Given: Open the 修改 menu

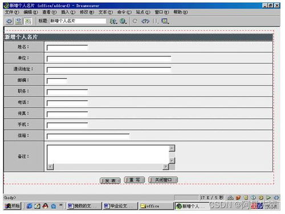Looking at the screenshot, I should pyautogui.click(x=87, y=13).
